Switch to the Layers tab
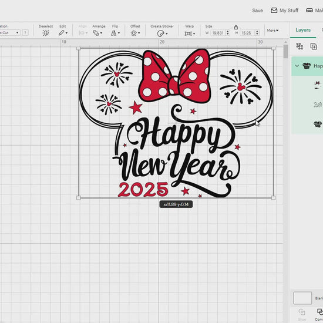The width and height of the screenshot is (323, 323). pyautogui.click(x=303, y=30)
